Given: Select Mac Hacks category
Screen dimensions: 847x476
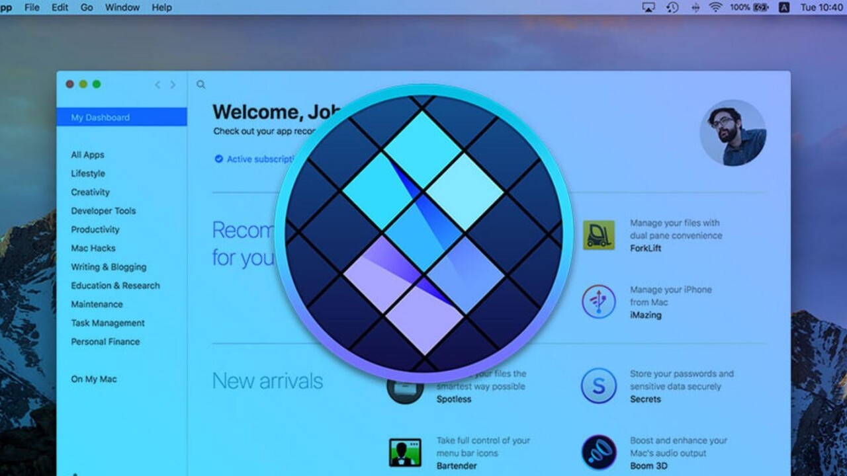Looking at the screenshot, I should tap(93, 248).
